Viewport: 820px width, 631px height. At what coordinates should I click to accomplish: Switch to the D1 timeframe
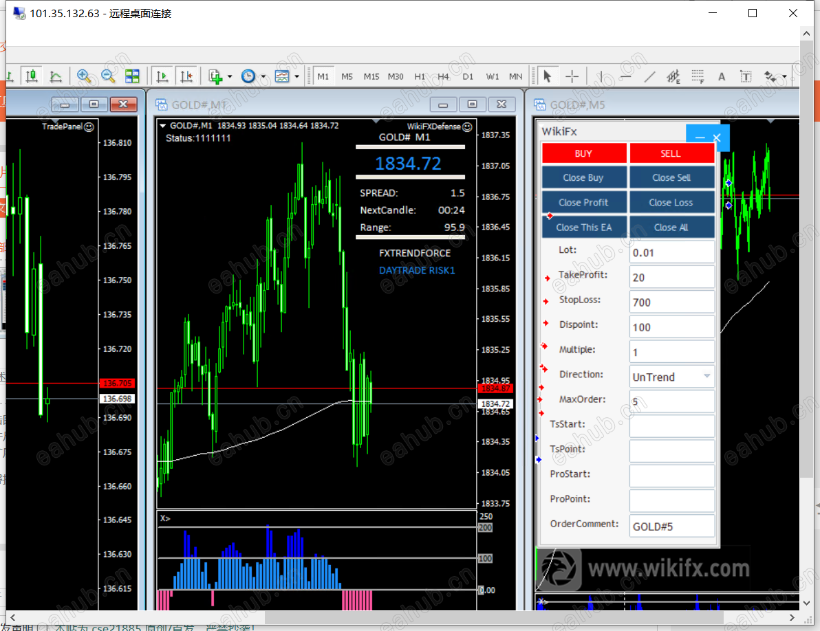coord(468,76)
